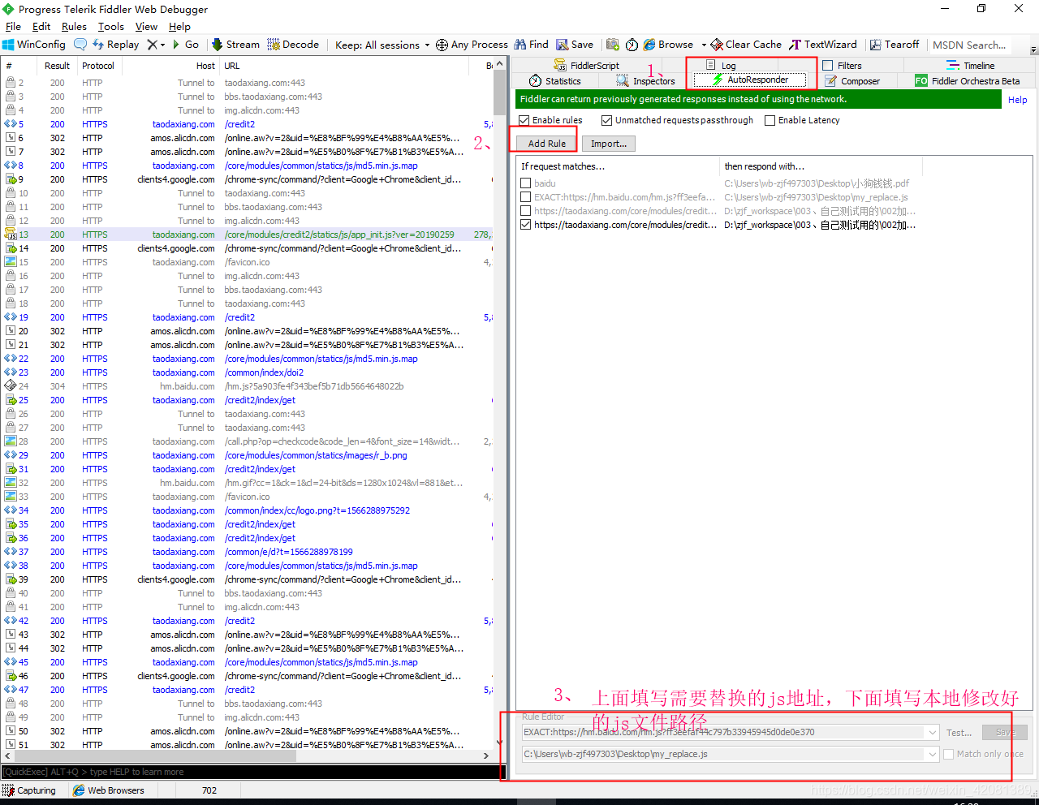
Task: Click the camera screenshot toolbar icon
Action: 613,45
